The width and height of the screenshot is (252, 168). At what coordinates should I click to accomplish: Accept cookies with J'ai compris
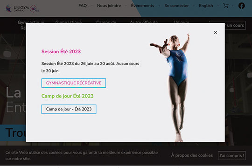(x=231, y=155)
